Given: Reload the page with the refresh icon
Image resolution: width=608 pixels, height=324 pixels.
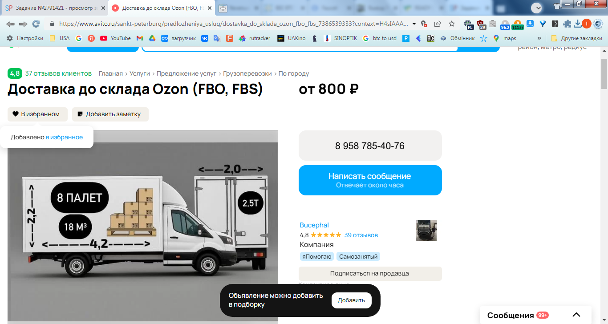Looking at the screenshot, I should [x=36, y=24].
